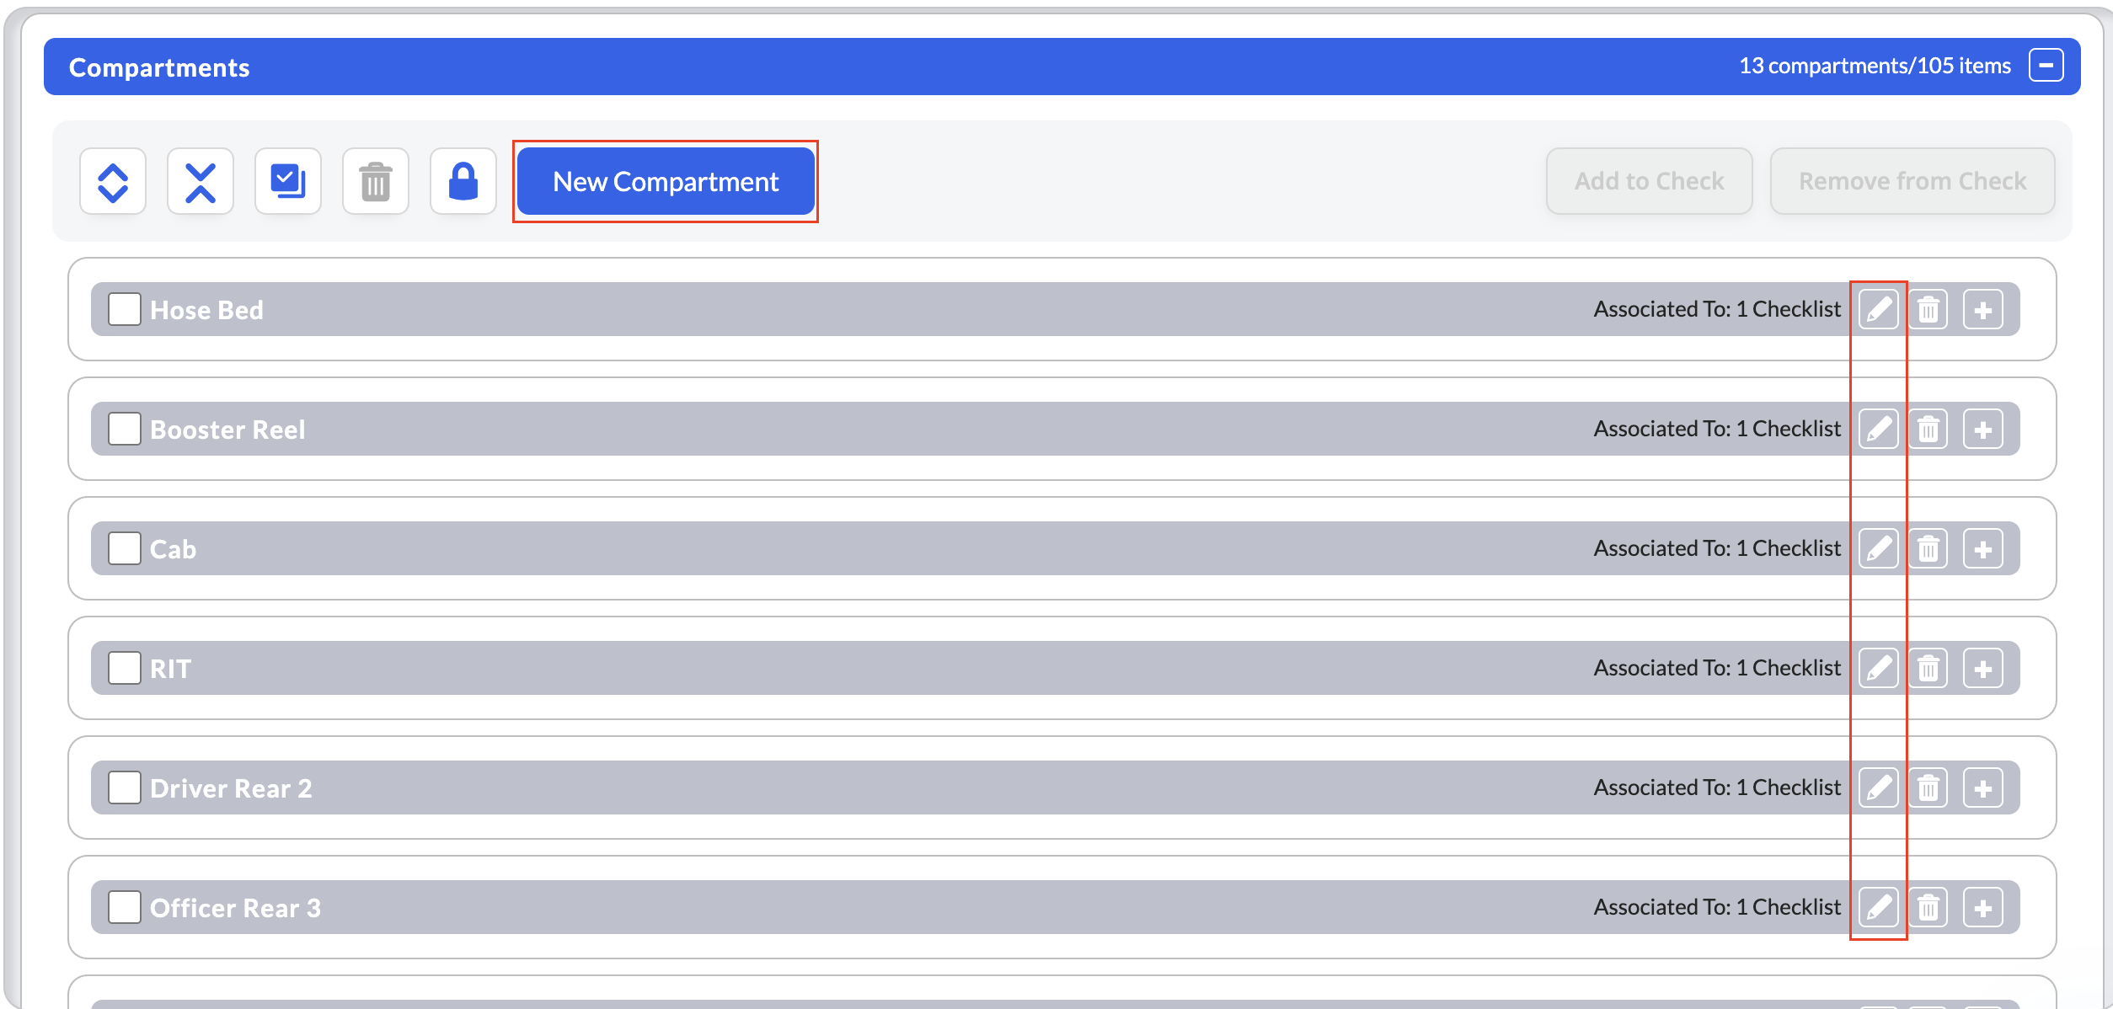Select all compartments with the checkmark icon
Image resolution: width=2113 pixels, height=1009 pixels.
pos(288,182)
